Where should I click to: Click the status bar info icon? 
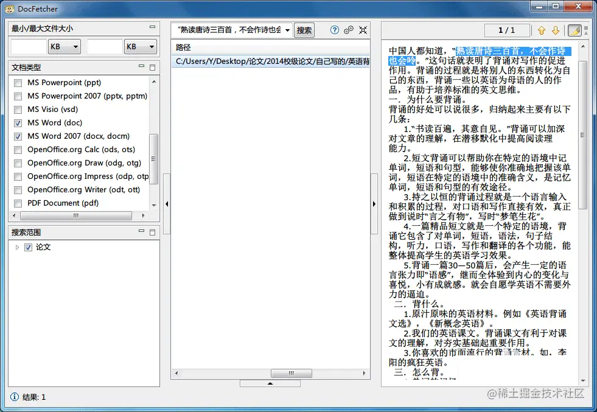click(x=15, y=397)
